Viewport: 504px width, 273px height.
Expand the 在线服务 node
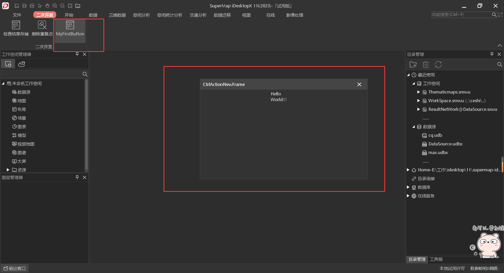coord(408,196)
